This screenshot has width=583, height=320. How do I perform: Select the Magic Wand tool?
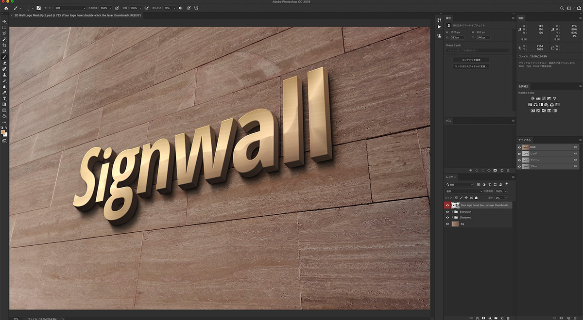4,39
